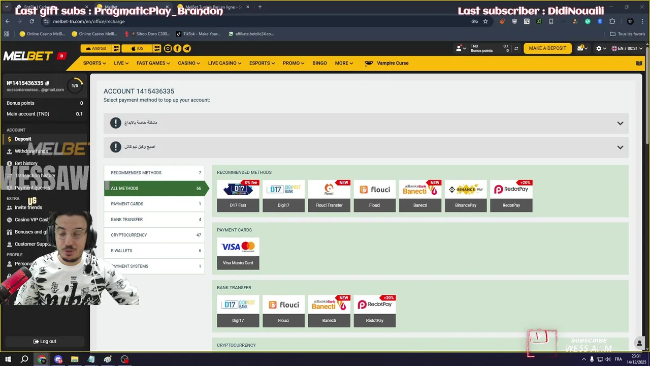Open the SPORTS dropdown menu

(x=94, y=63)
